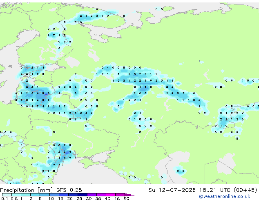Image resolution: width=259 pixels, height=200 pixels.
Task: Click the legend value label '35'
Action: (98, 198)
